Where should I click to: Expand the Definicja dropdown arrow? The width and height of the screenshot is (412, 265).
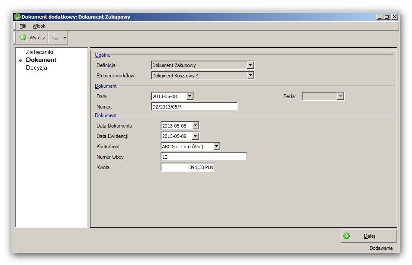point(251,65)
